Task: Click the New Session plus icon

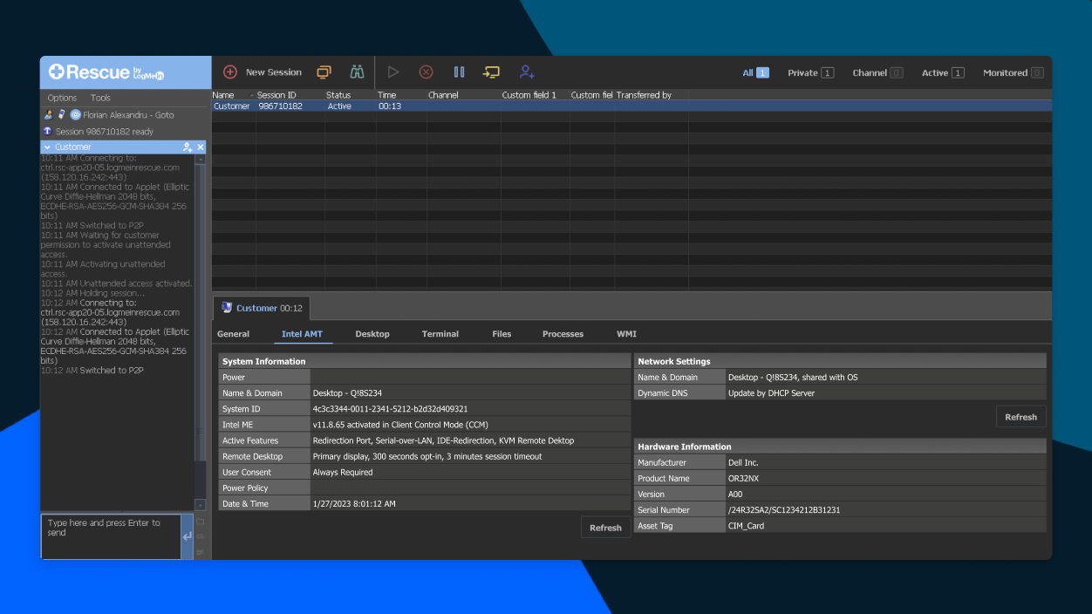Action: click(231, 72)
